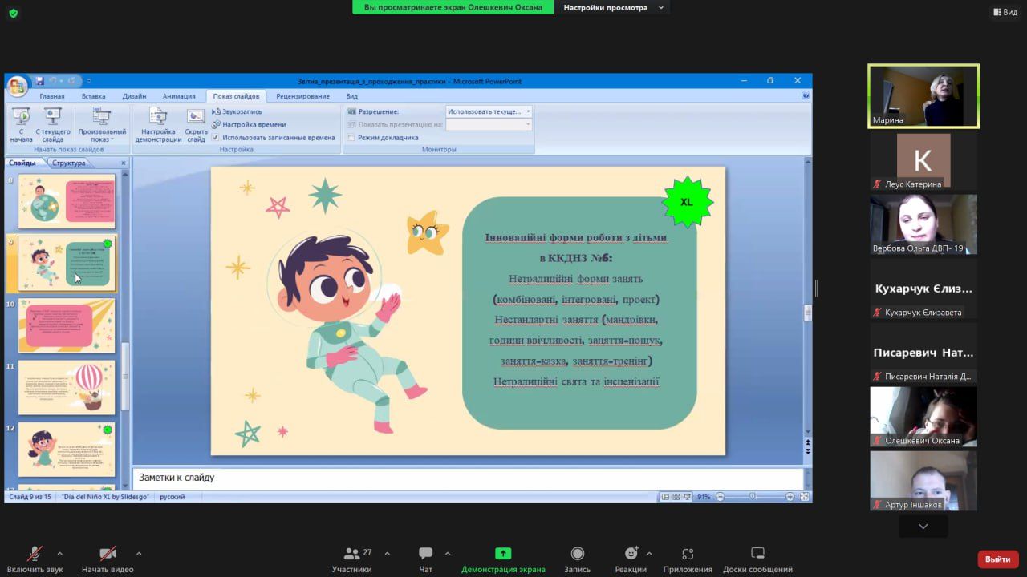Select Вербова Ольга participant video tile
Viewport: 1027px width, 577px height.
tap(923, 224)
